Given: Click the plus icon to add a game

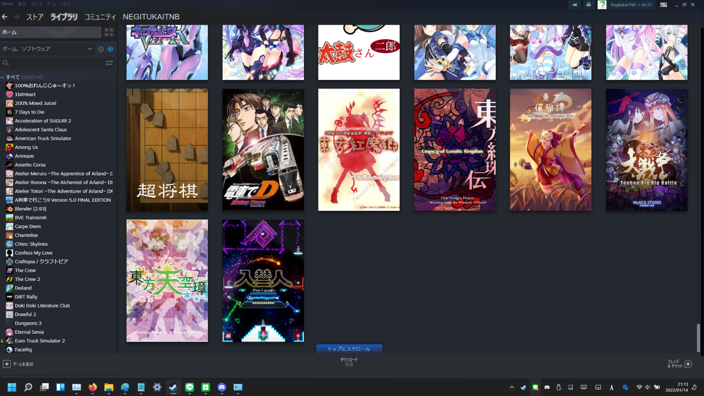Looking at the screenshot, I should click(7, 364).
